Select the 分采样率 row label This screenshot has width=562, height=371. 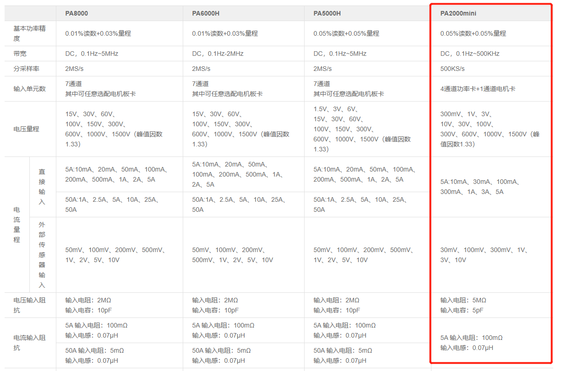pyautogui.click(x=27, y=69)
